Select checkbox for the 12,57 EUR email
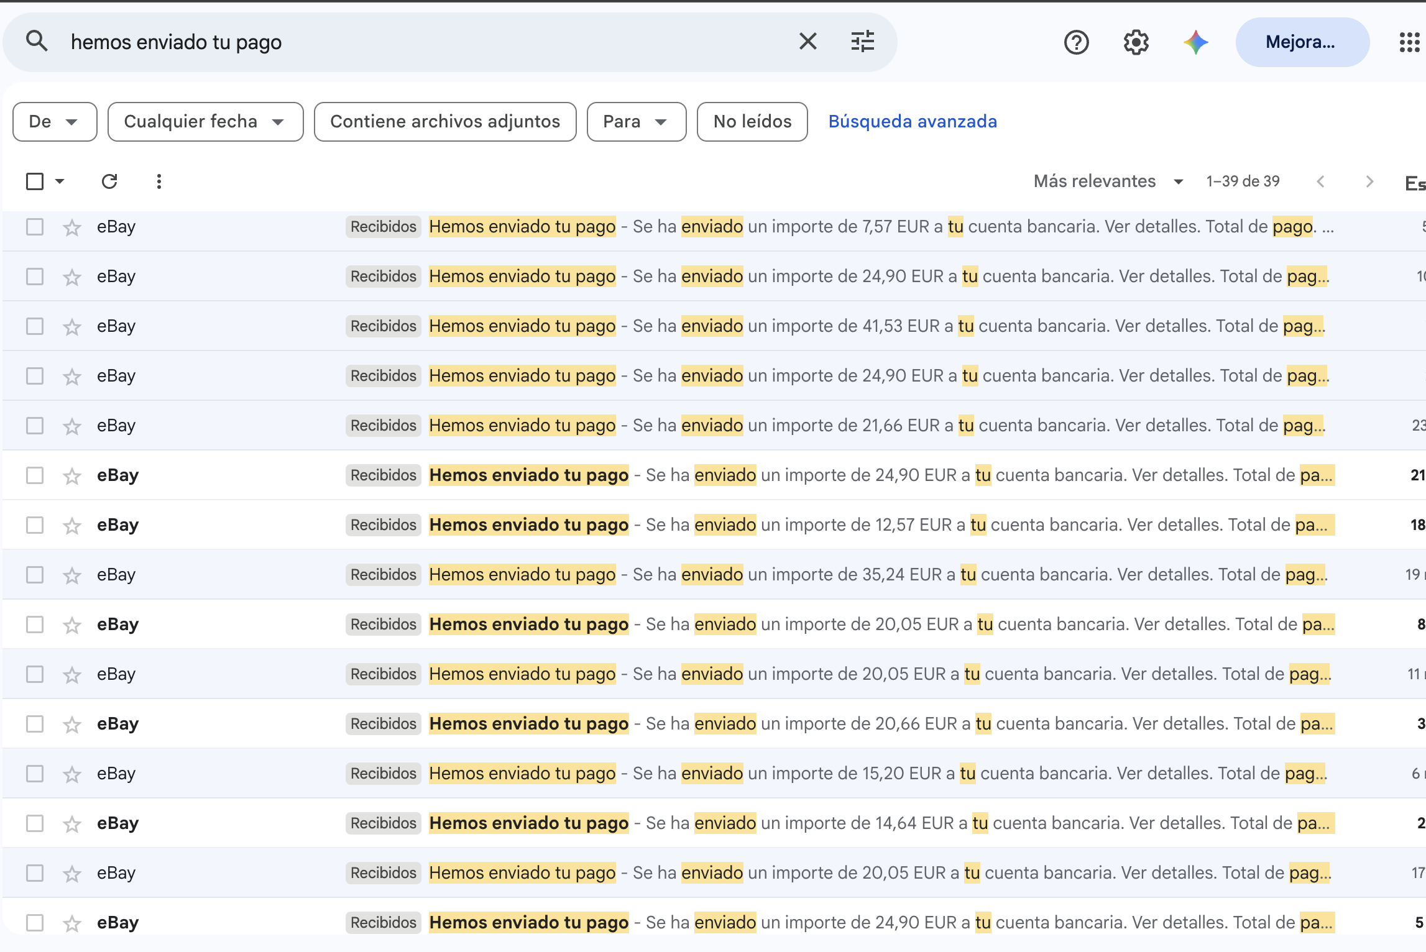 (x=35, y=525)
